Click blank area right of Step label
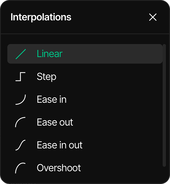The image size is (170, 184). [x=108, y=77]
